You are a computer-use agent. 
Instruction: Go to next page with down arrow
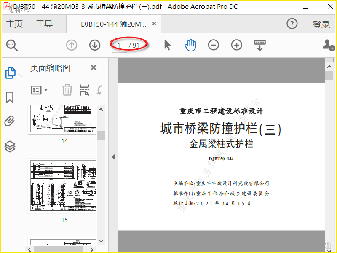[x=95, y=45]
